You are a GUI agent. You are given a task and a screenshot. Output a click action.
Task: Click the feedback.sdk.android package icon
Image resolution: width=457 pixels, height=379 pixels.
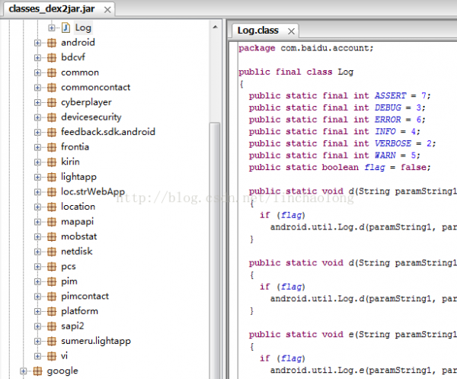[52, 132]
